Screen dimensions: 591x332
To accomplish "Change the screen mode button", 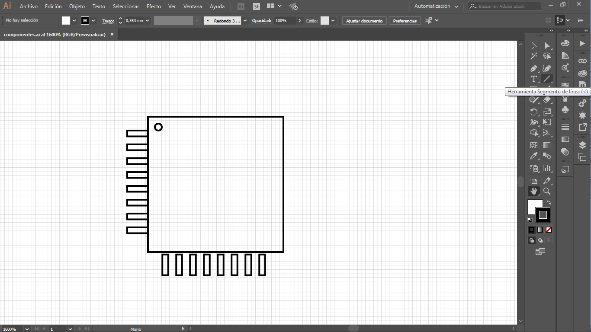I will 540,251.
